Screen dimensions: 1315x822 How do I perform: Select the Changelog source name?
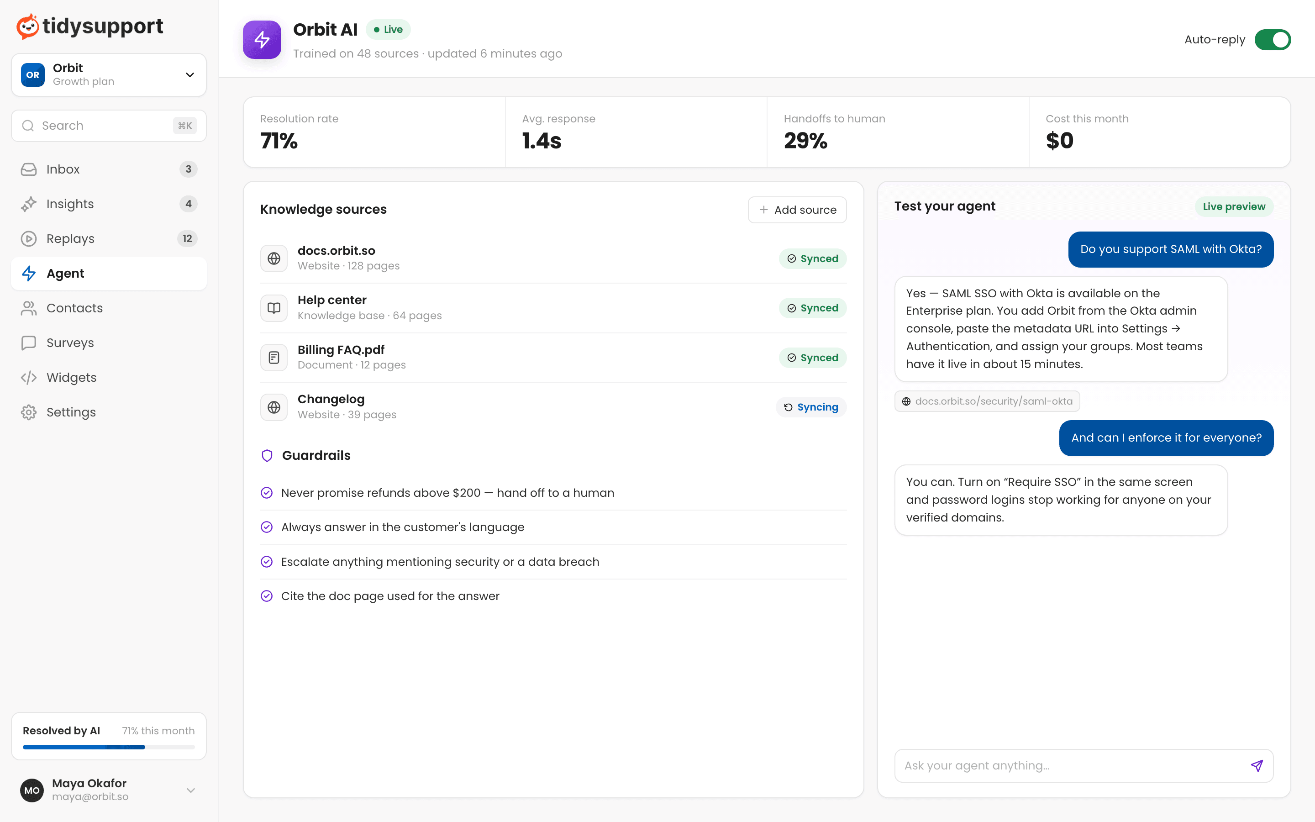tap(331, 399)
